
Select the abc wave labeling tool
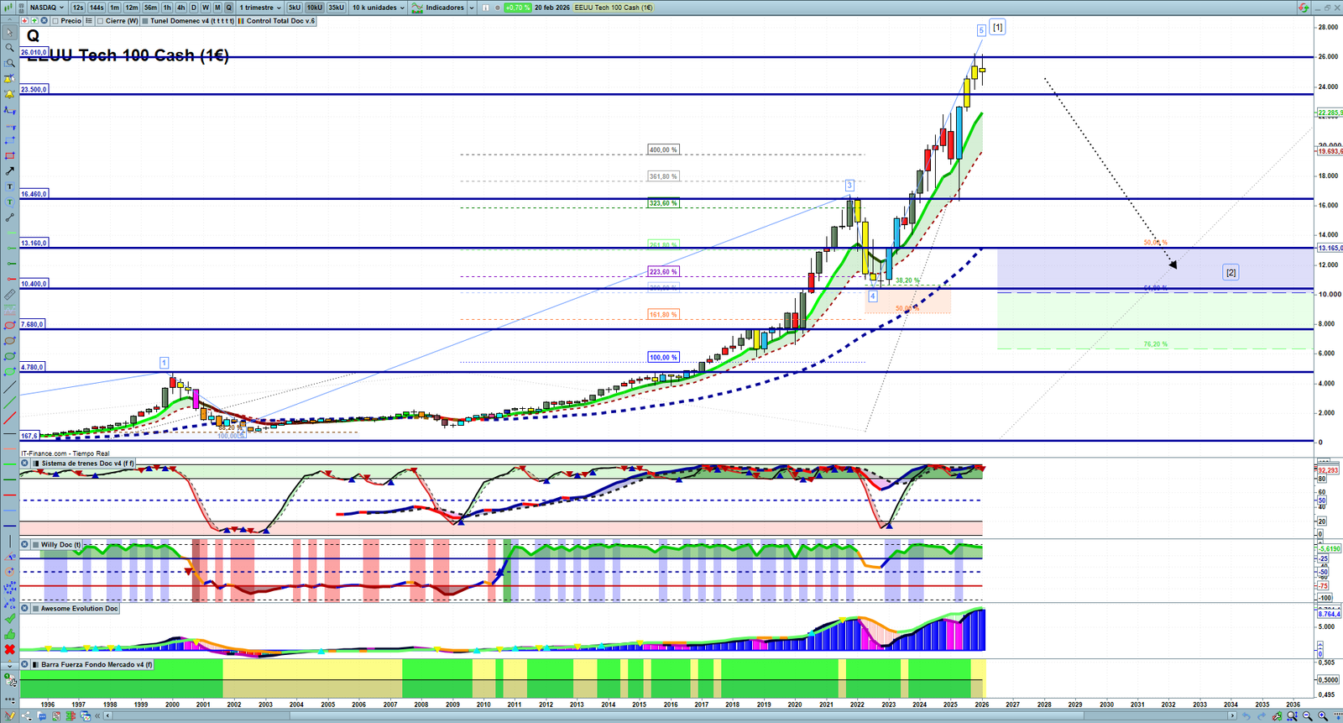click(9, 603)
